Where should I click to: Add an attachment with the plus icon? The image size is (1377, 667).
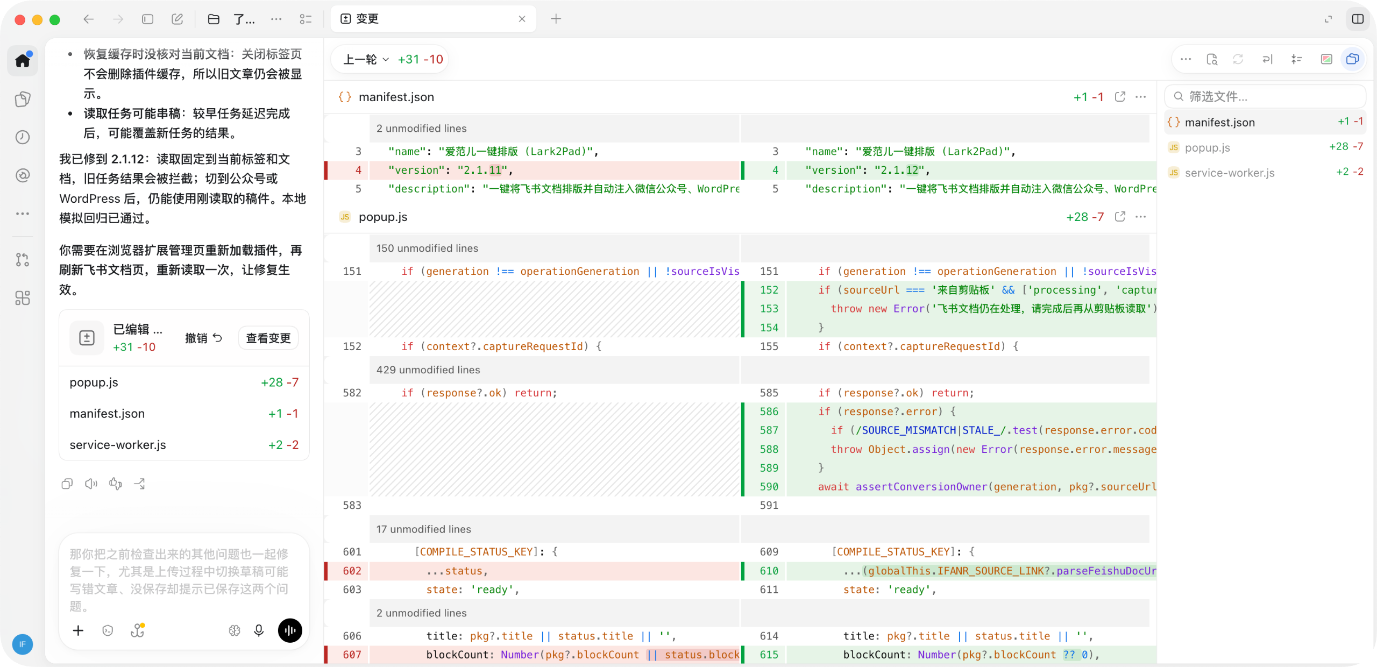[79, 630]
